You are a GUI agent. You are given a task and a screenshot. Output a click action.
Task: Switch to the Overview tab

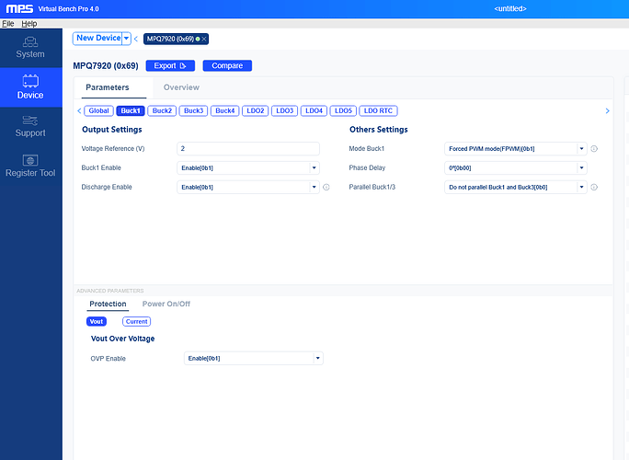tap(181, 87)
